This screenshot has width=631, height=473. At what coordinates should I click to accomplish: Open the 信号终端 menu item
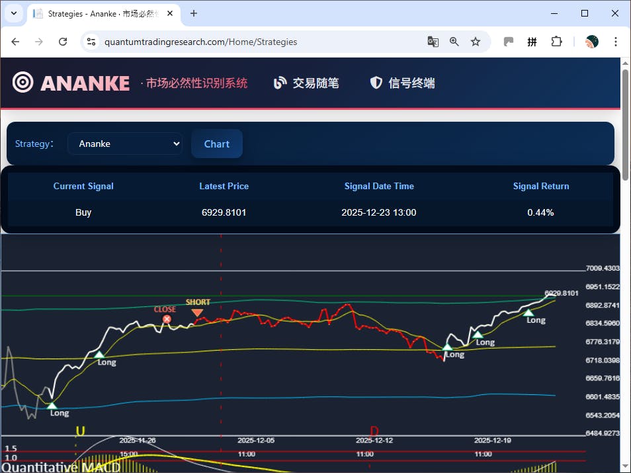[402, 83]
